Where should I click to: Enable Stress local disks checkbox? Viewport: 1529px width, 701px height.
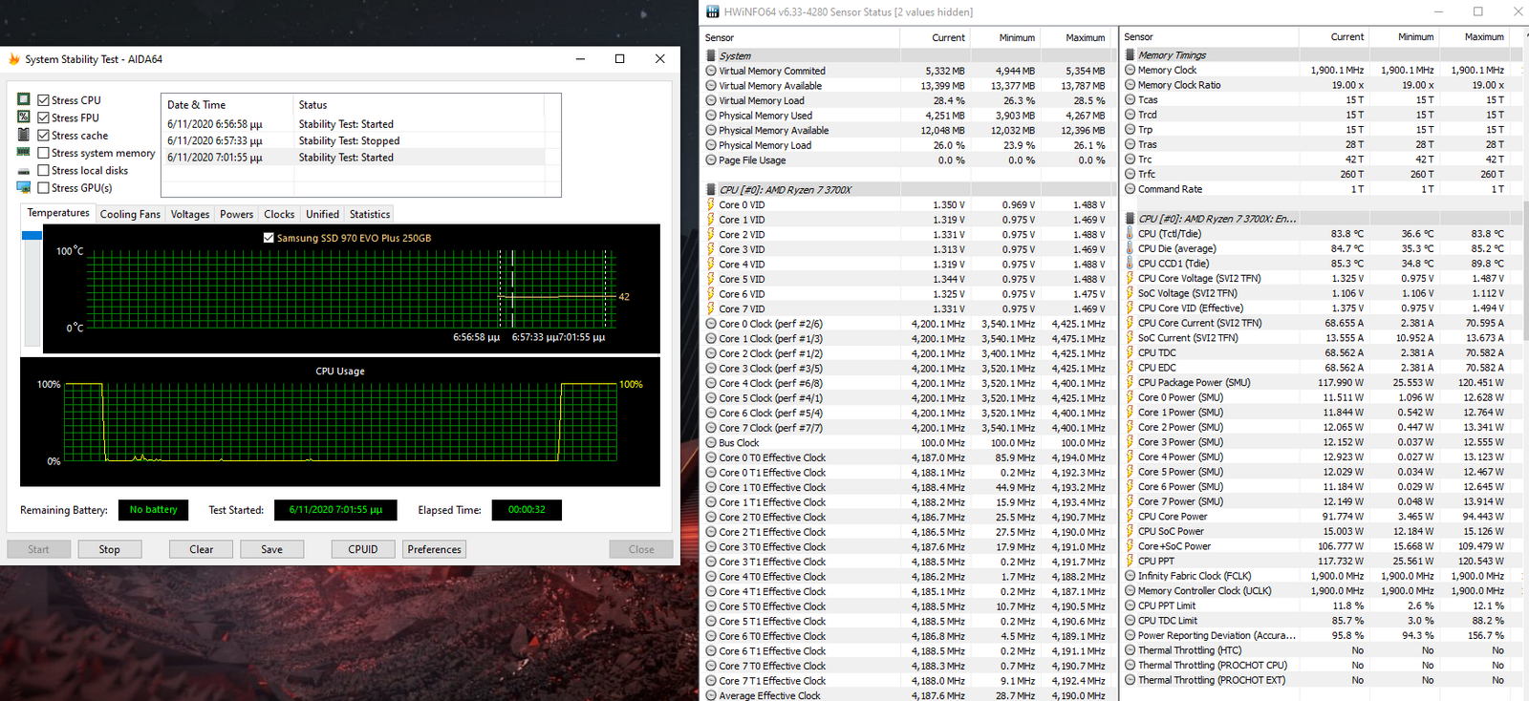click(43, 170)
